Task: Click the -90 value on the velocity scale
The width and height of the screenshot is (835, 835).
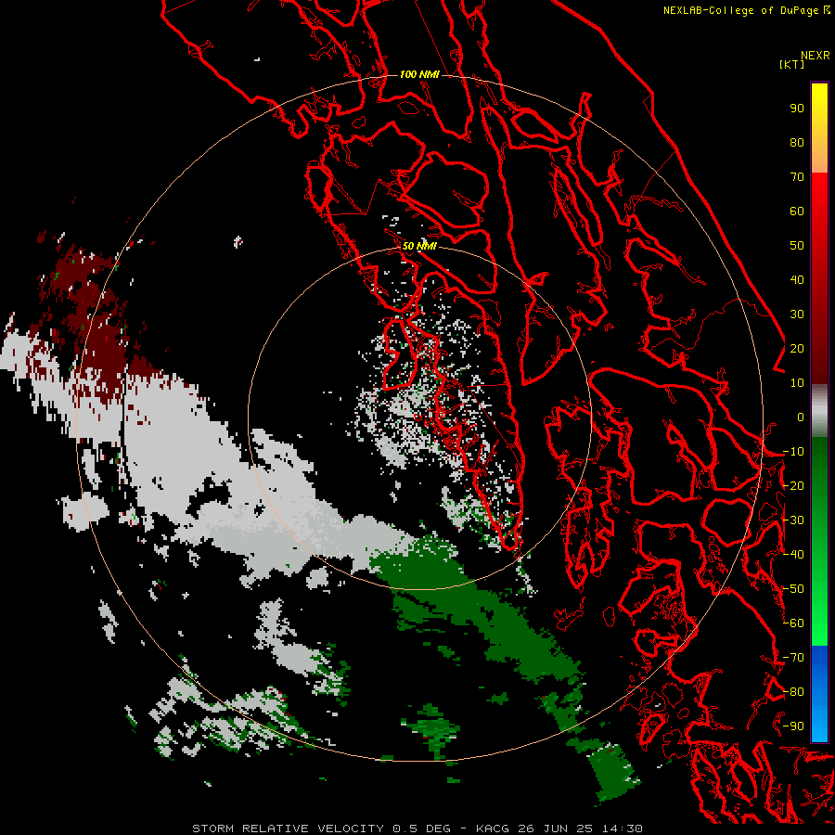Action: click(x=793, y=726)
